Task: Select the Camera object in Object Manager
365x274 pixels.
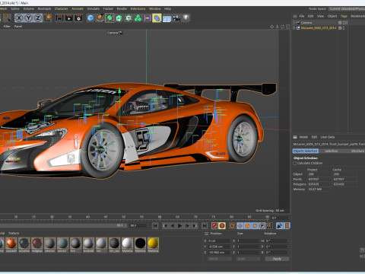Action: [306, 23]
